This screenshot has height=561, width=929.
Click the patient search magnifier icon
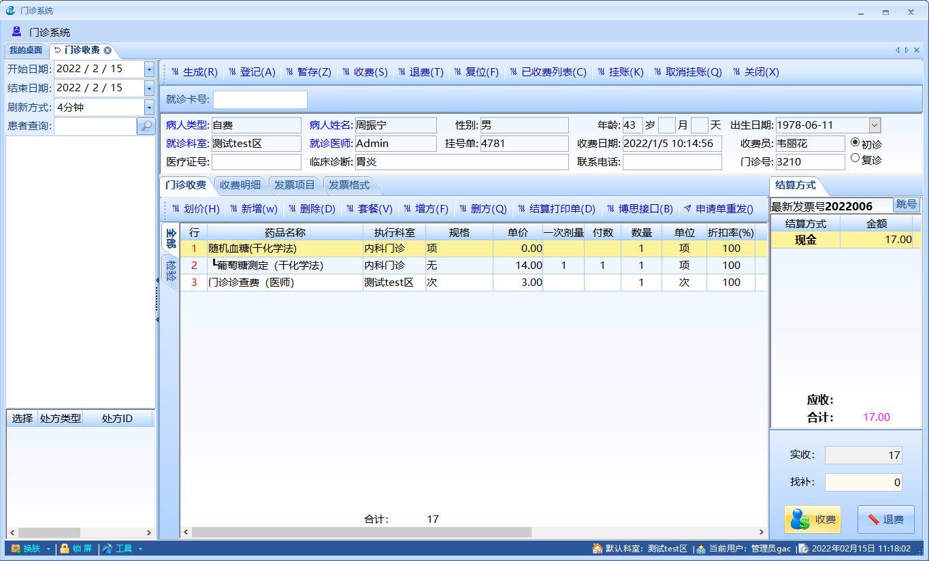(x=146, y=126)
